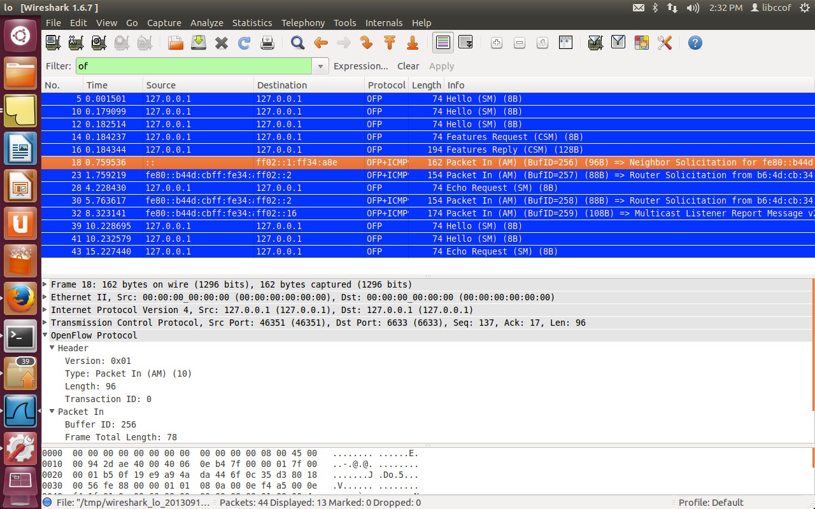Open a capture file icon
The width and height of the screenshot is (815, 509).
(x=176, y=43)
